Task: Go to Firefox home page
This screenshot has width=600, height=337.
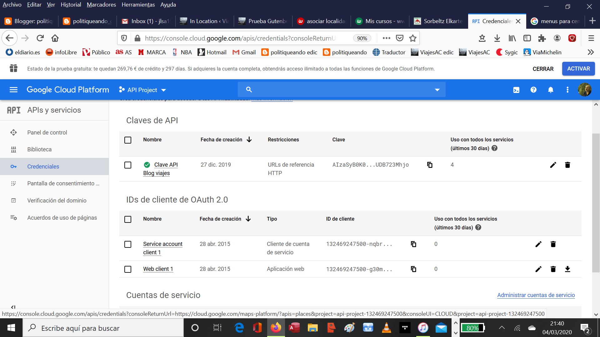Action: 55,38
